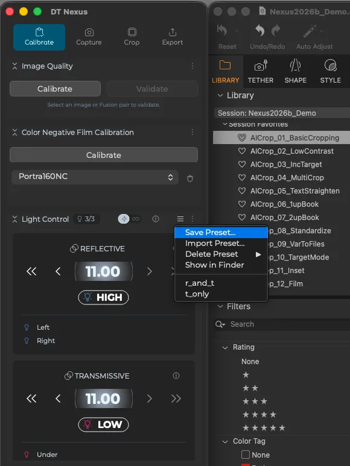Open Light Control more options dots
The width and height of the screenshot is (350, 466).
coord(192,219)
